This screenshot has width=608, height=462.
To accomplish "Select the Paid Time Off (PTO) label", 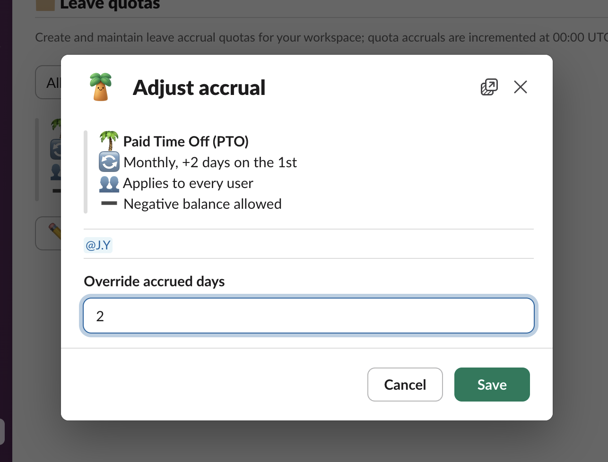I will click(186, 141).
